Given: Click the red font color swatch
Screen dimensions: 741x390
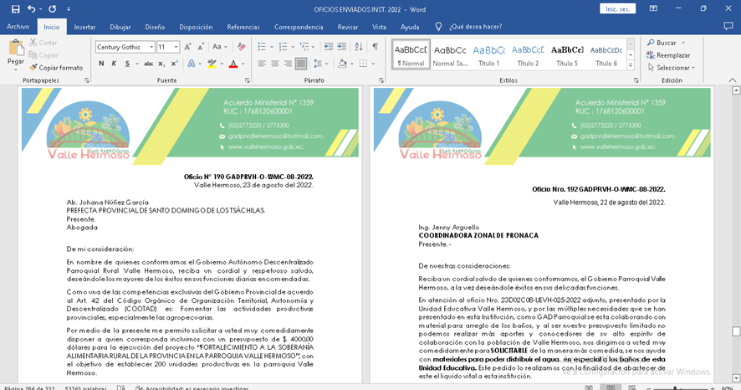Looking at the screenshot, I should pyautogui.click(x=232, y=64).
